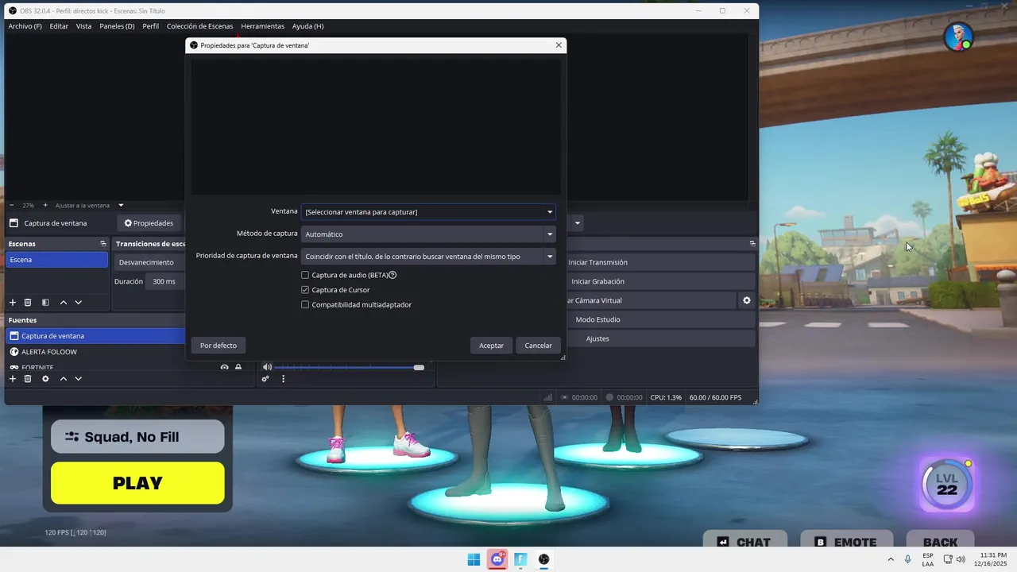The width and height of the screenshot is (1017, 572).
Task: Open Archivo (F) menu
Action: pyautogui.click(x=25, y=26)
